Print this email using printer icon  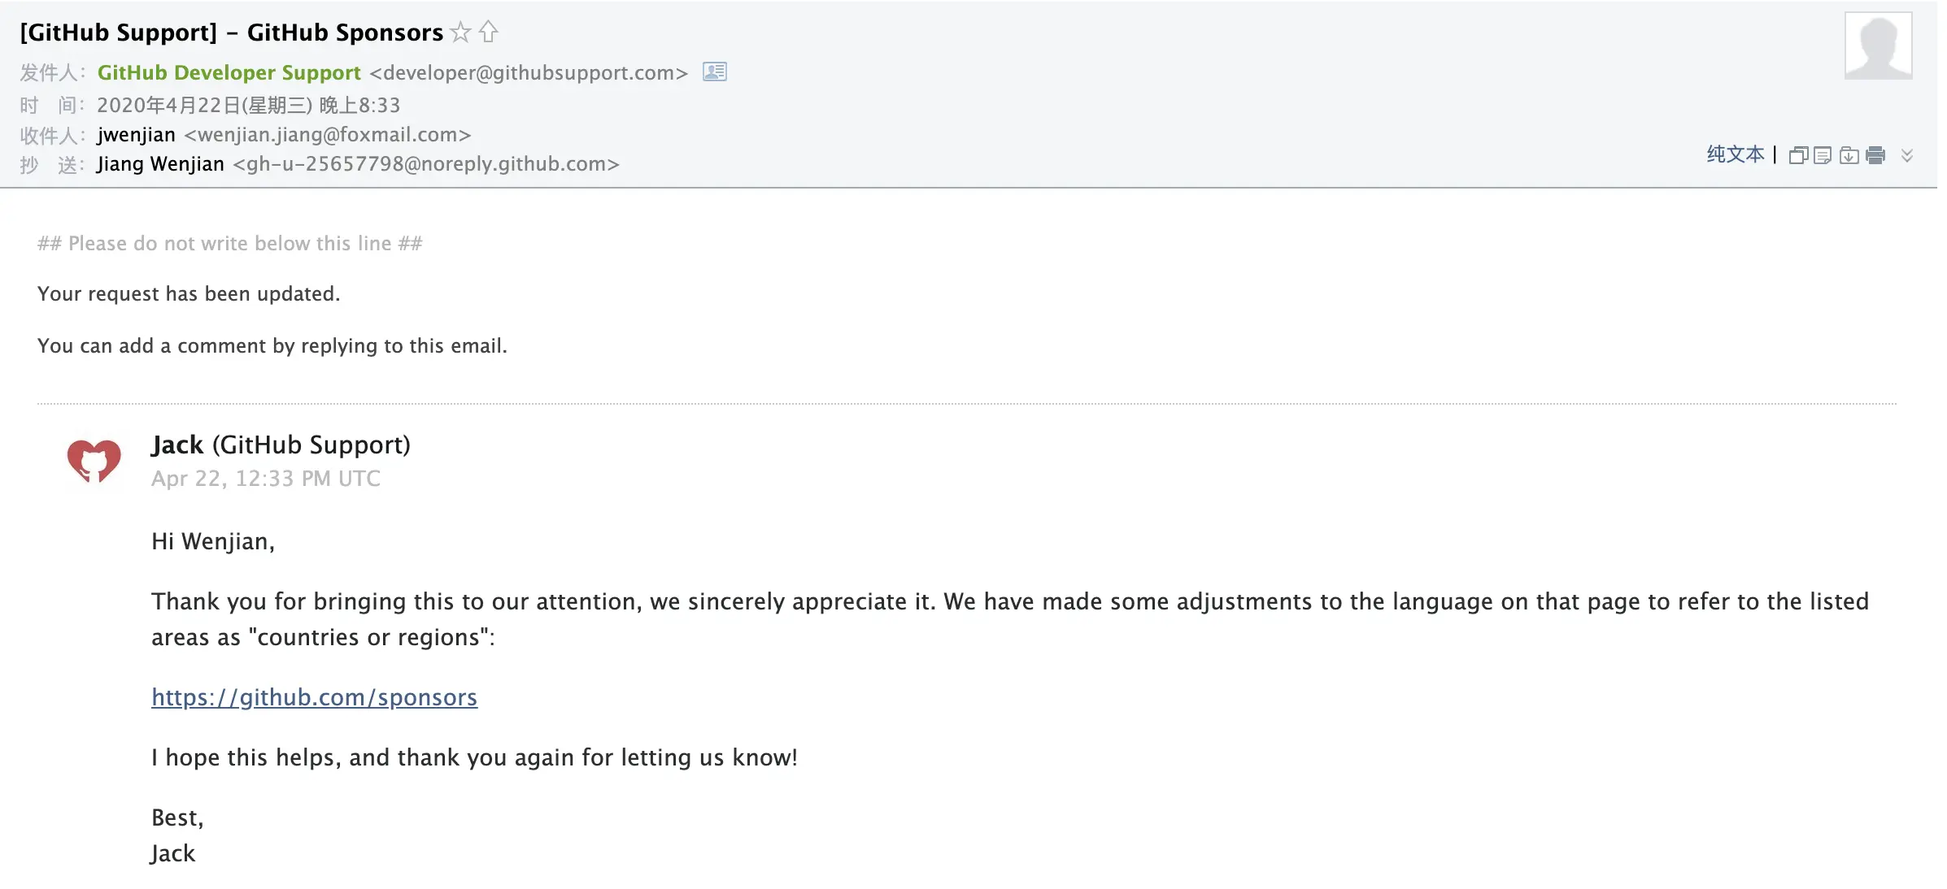[1875, 155]
